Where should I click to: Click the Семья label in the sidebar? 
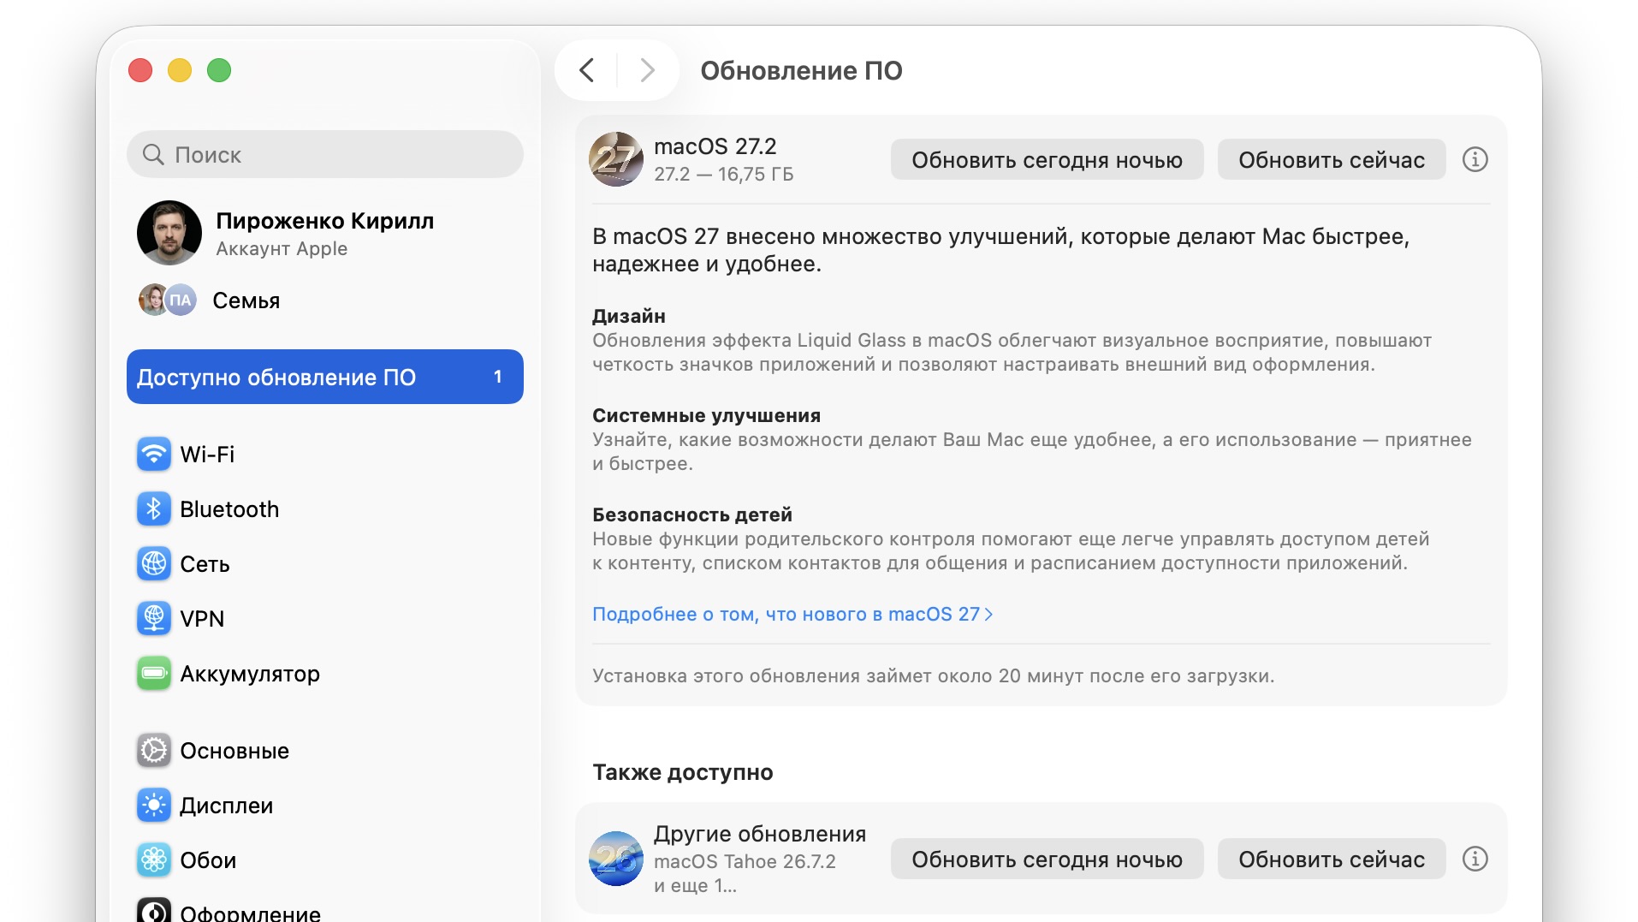tap(246, 301)
